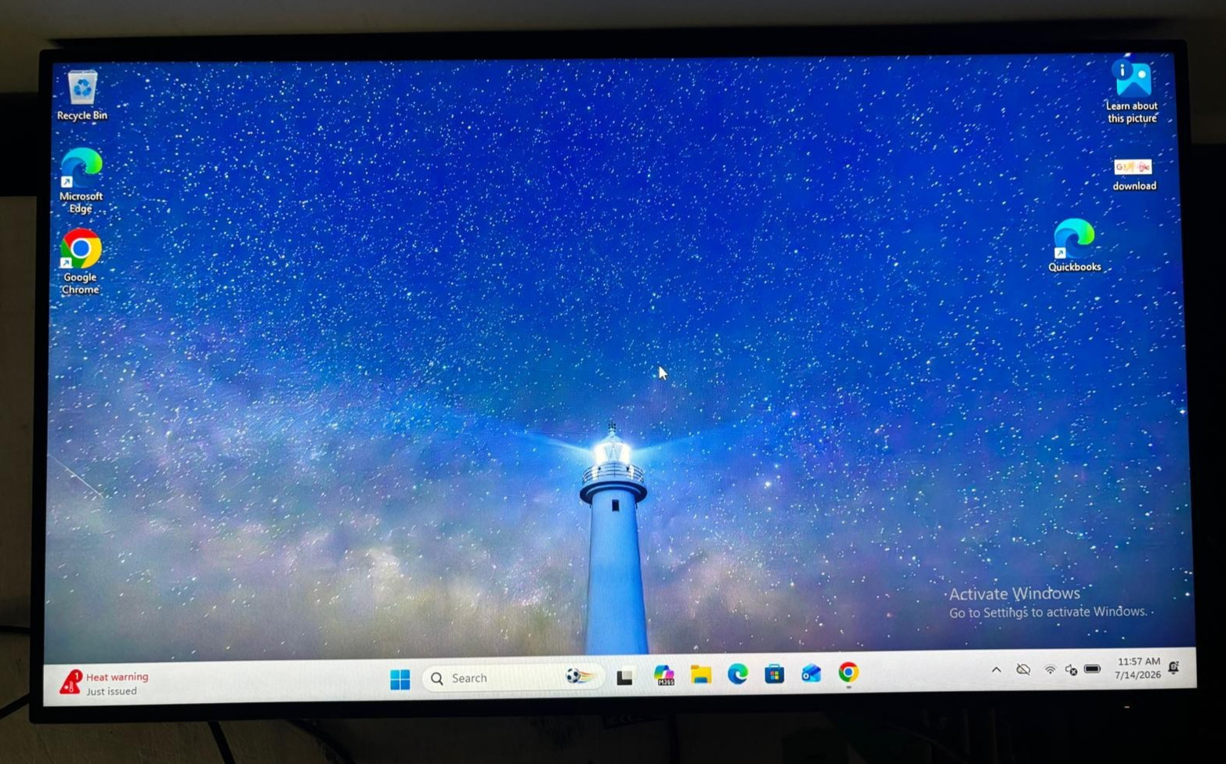The image size is (1226, 764).
Task: Open the Recycle Bin desktop icon
Action: coord(82,95)
